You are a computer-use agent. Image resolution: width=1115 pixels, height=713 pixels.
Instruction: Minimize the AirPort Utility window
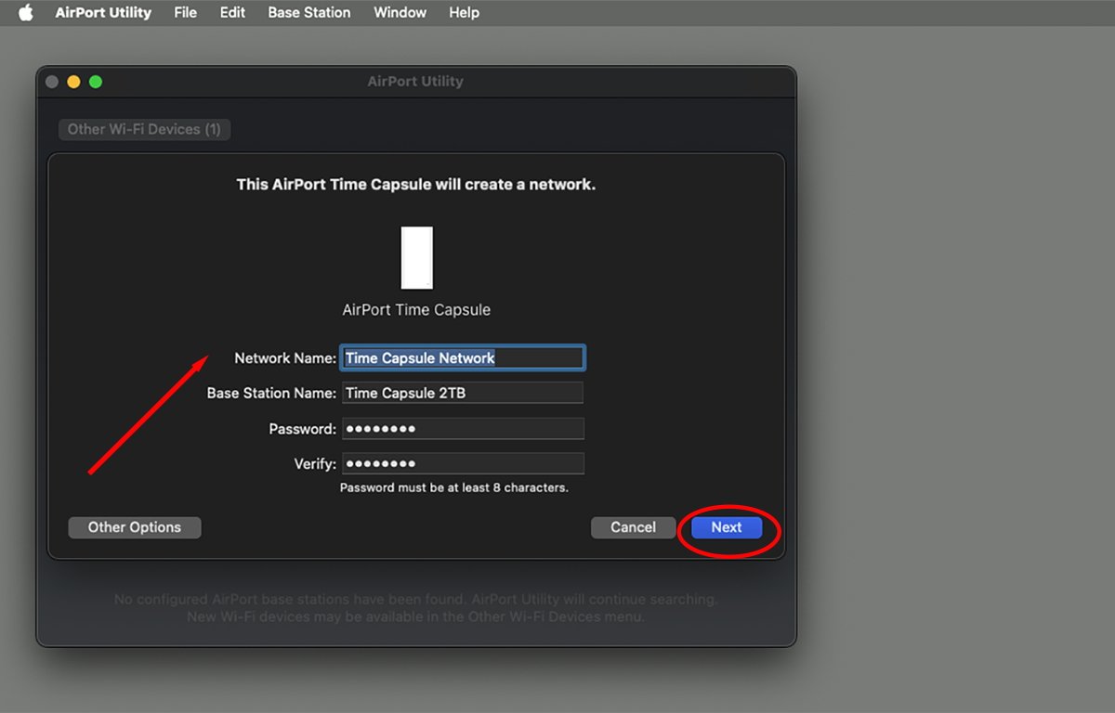click(x=73, y=82)
